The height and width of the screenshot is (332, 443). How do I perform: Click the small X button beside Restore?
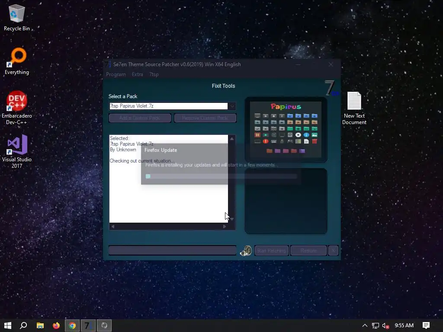pyautogui.click(x=333, y=251)
